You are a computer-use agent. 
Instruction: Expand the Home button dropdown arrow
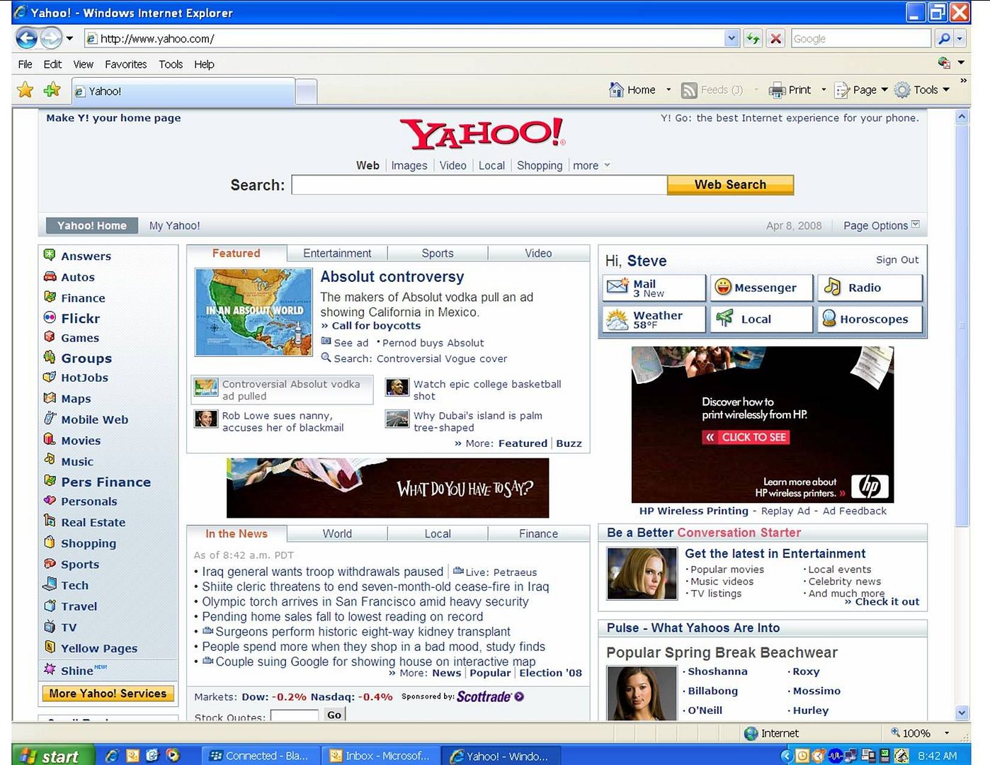pyautogui.click(x=668, y=90)
